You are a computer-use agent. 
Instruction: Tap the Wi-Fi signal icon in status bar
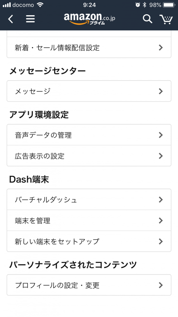[40, 5]
